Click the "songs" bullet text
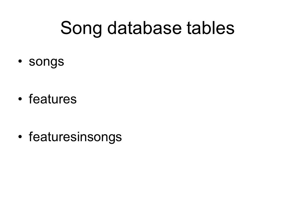 [46, 62]
